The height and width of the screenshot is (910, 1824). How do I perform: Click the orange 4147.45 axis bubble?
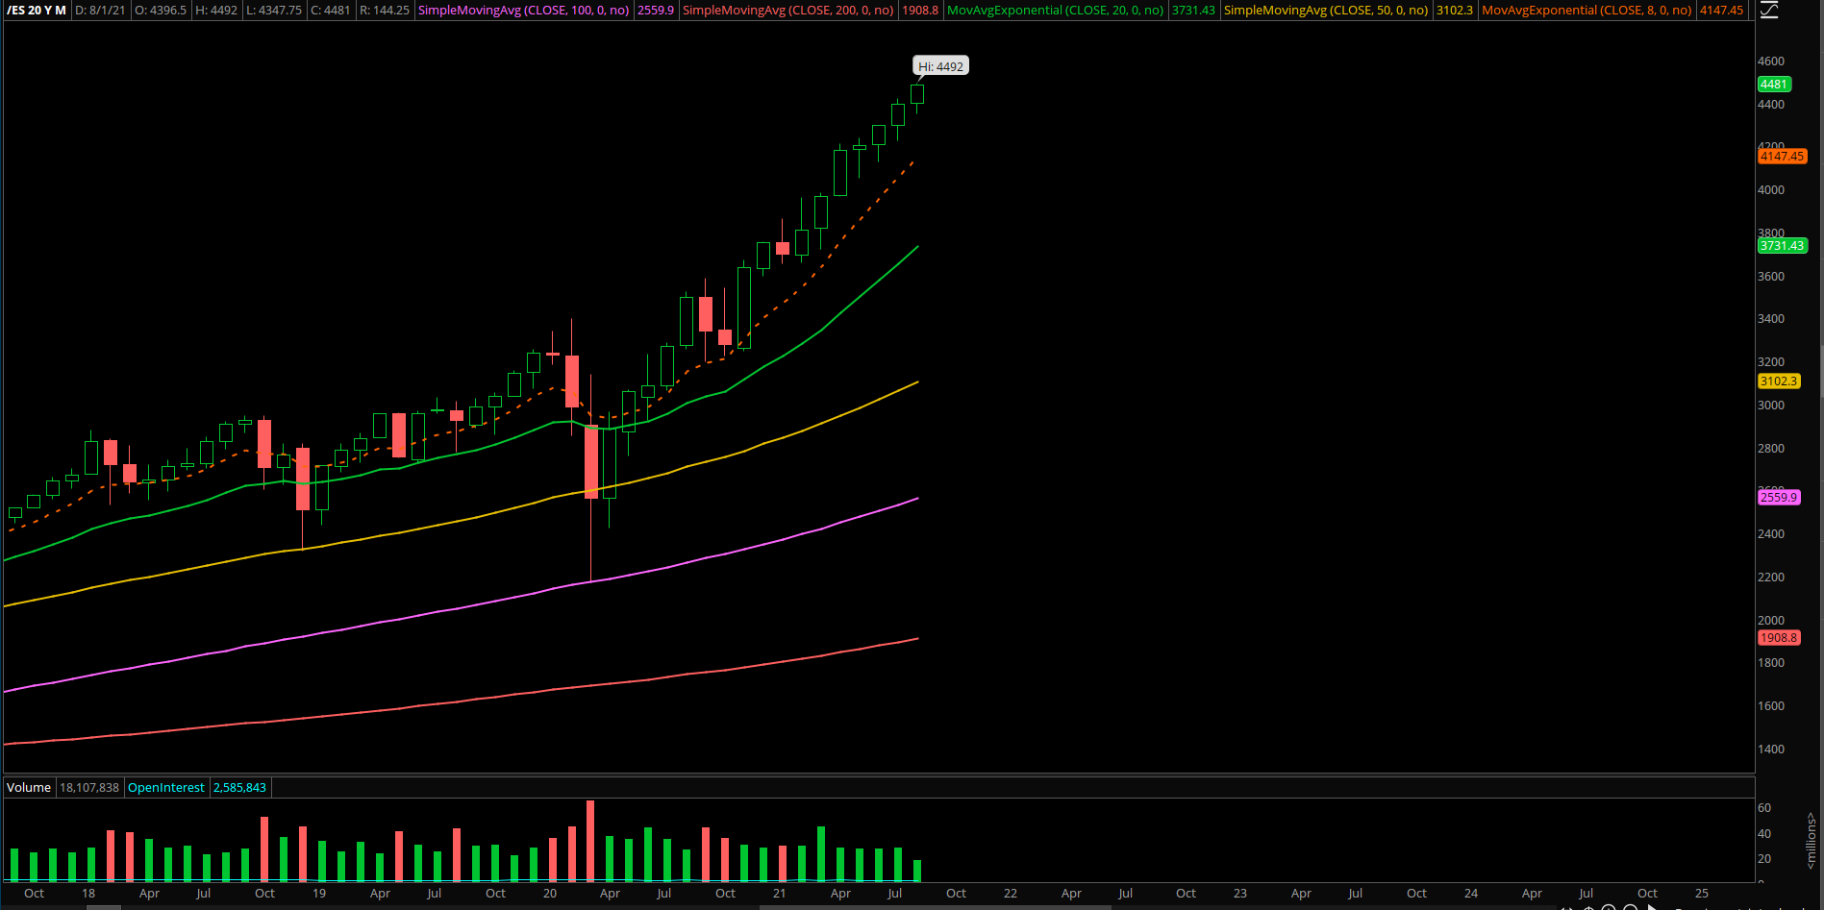[1782, 157]
